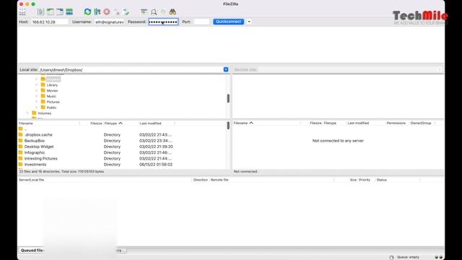
Task: Expand the Pictures folder in tree
Action: coord(37,102)
